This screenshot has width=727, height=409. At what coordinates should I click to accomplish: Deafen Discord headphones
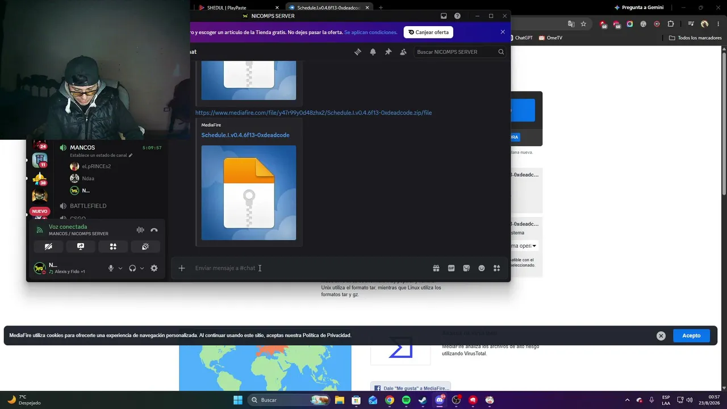pos(132,268)
